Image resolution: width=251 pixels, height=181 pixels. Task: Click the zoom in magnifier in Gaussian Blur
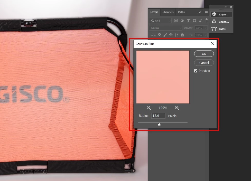177,108
